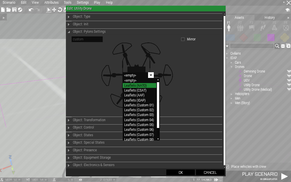Select the purple civilian side swatch
This screenshot has height=182, width=291.
point(271,38)
